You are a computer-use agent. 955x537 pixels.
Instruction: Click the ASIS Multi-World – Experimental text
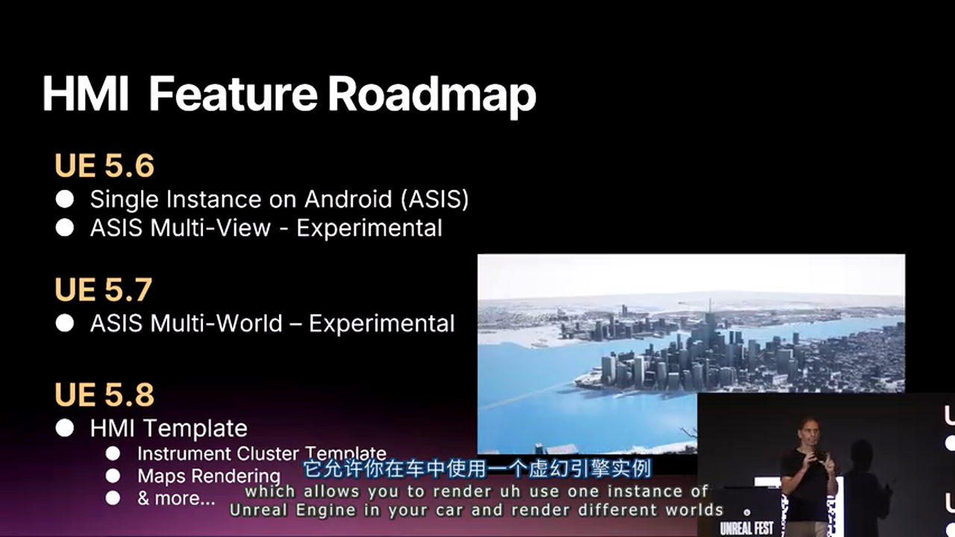pos(272,323)
